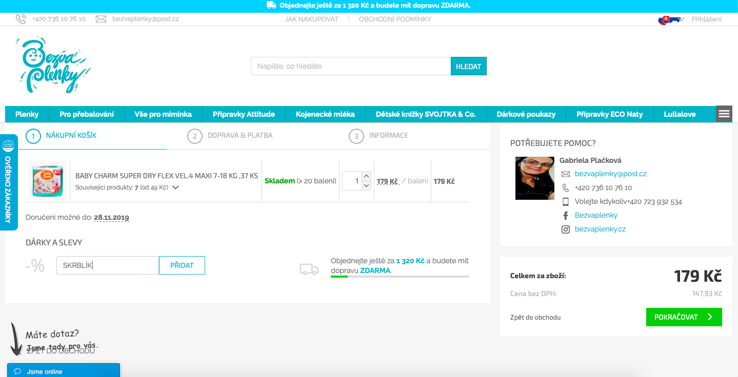Click the ZDARMA link in shipping notice
The image size is (738, 377).
(375, 270)
